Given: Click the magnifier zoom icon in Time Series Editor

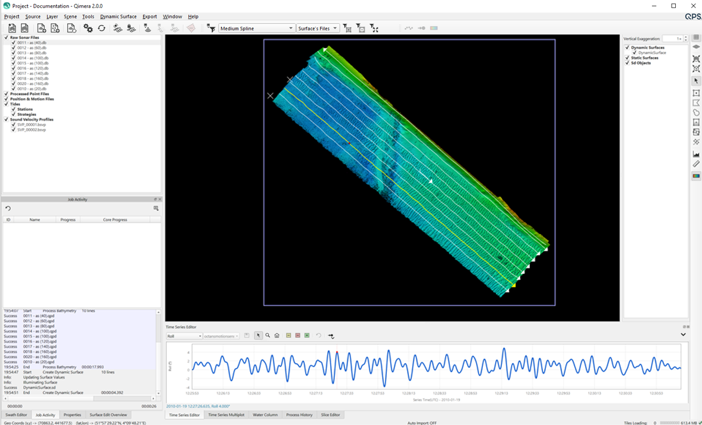Looking at the screenshot, I should click(x=268, y=336).
